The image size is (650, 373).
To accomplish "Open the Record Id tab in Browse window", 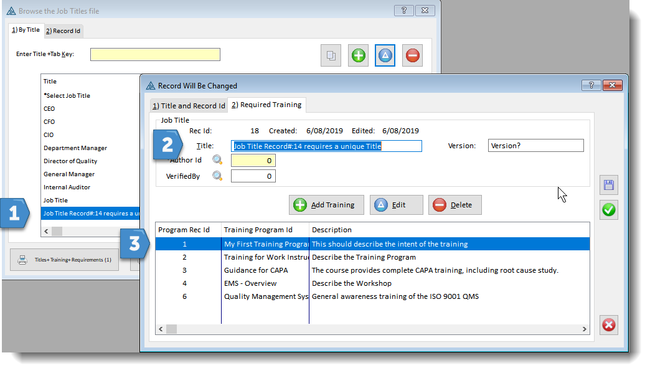I will click(x=63, y=31).
